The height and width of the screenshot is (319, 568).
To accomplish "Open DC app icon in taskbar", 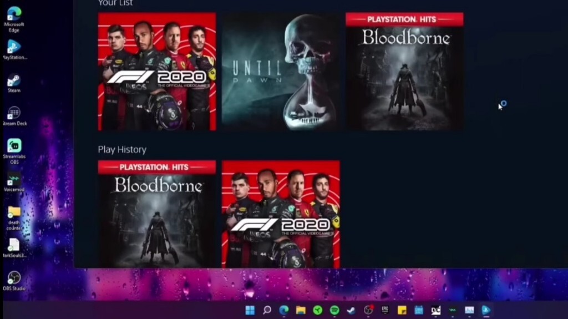I will tap(436, 310).
